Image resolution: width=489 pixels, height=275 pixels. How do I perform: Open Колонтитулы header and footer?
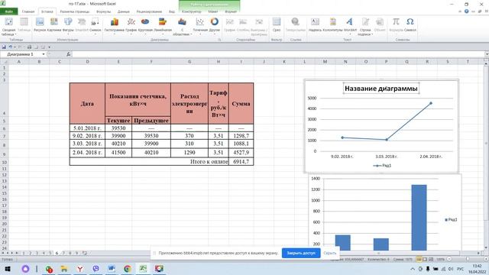[333, 24]
